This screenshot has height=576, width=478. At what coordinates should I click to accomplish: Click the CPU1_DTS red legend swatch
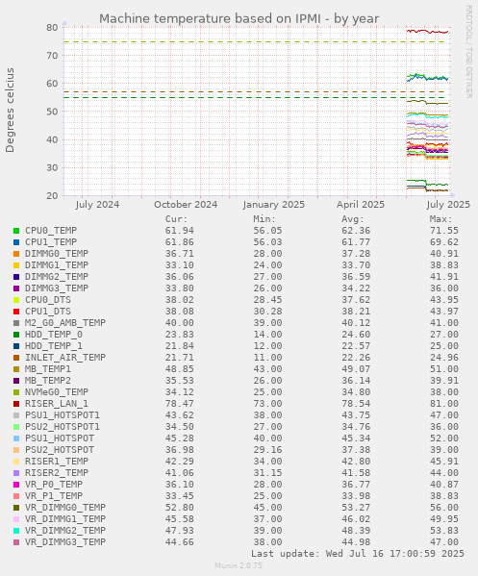(x=16, y=312)
